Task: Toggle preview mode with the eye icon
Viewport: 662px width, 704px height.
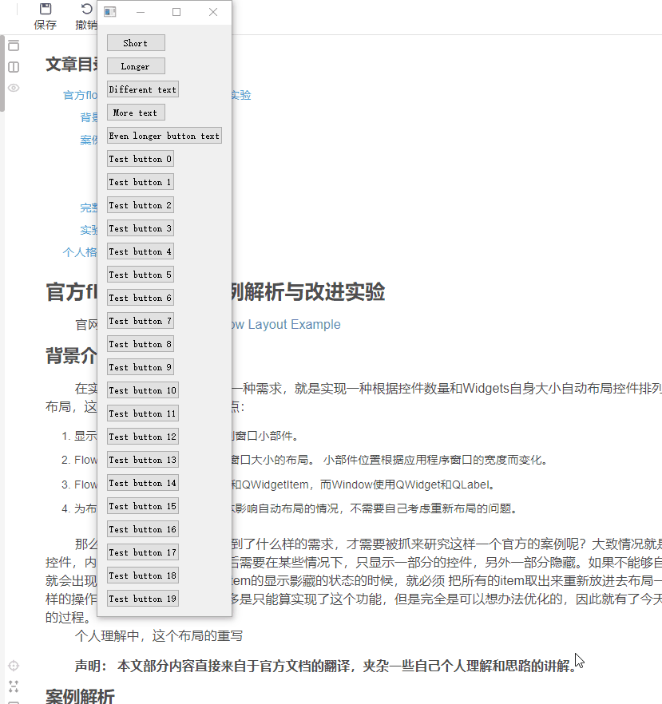Action: coord(12,87)
